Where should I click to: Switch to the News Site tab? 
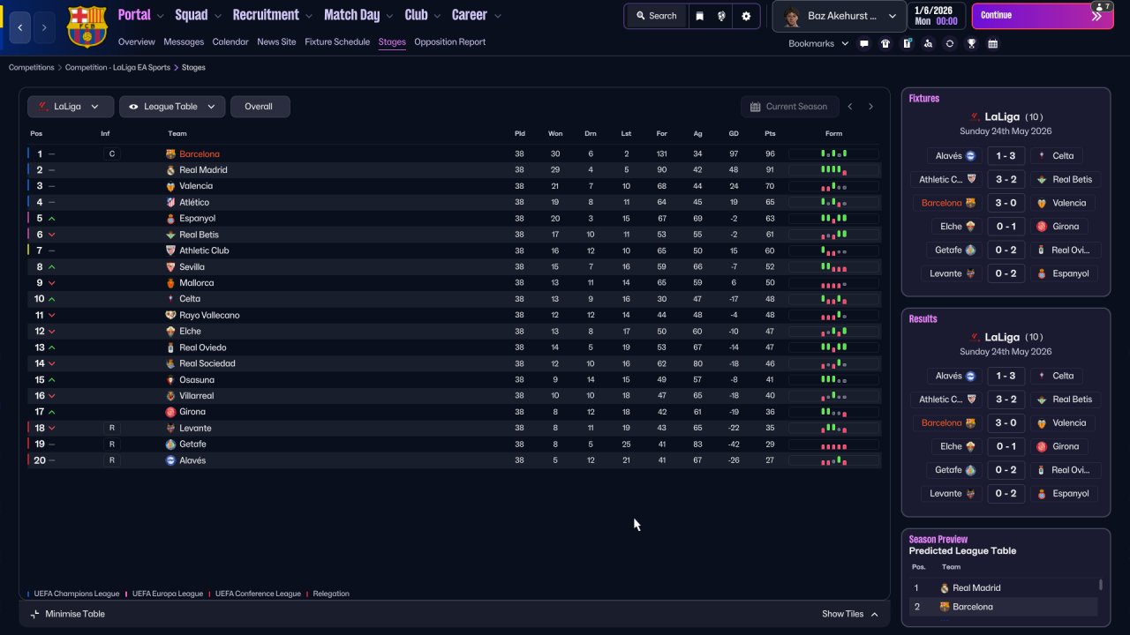tap(276, 41)
